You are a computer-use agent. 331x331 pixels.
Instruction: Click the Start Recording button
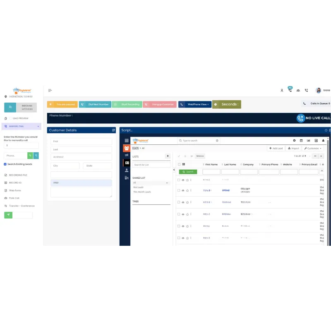(127, 104)
